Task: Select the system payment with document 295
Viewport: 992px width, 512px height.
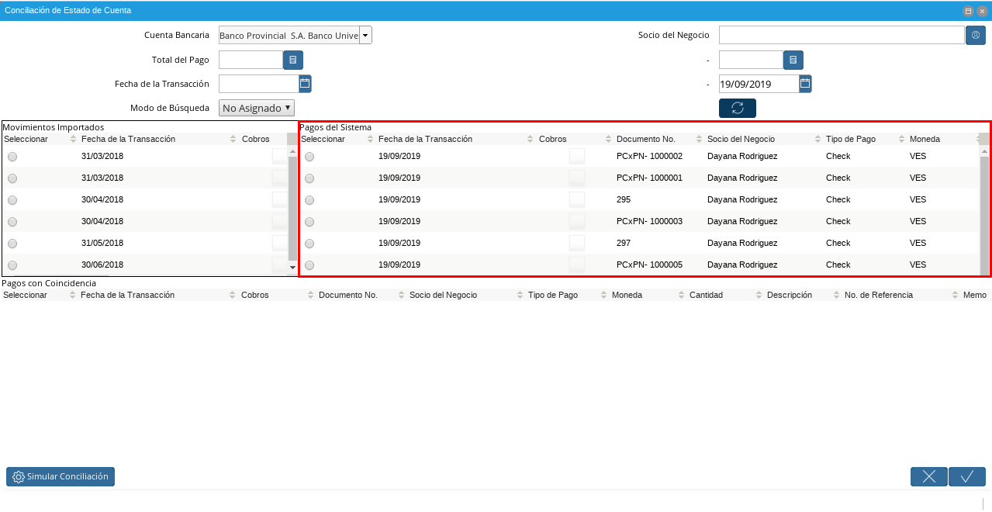Action: [x=309, y=200]
